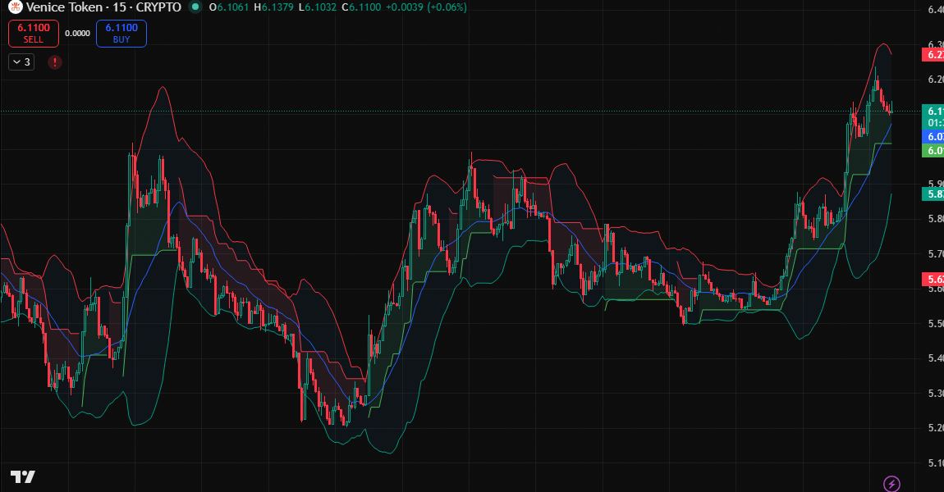
Task: Collapse the indicators legend showing 3
Action: click(x=21, y=62)
